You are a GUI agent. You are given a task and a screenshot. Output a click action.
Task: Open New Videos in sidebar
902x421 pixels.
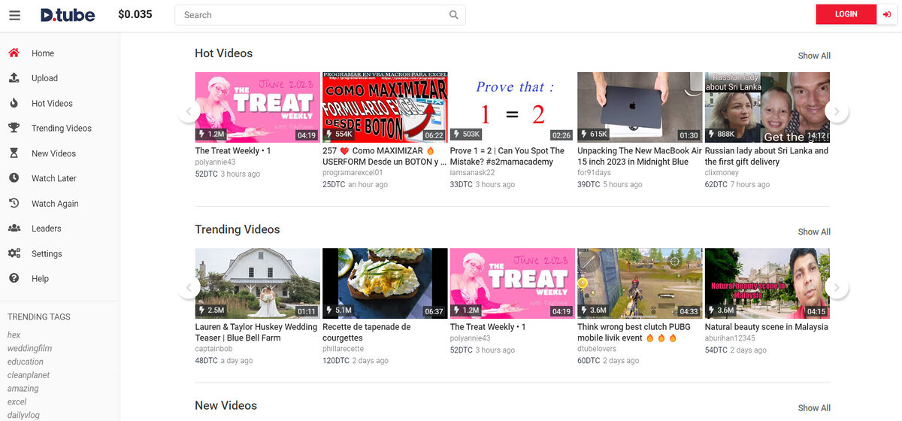point(53,153)
